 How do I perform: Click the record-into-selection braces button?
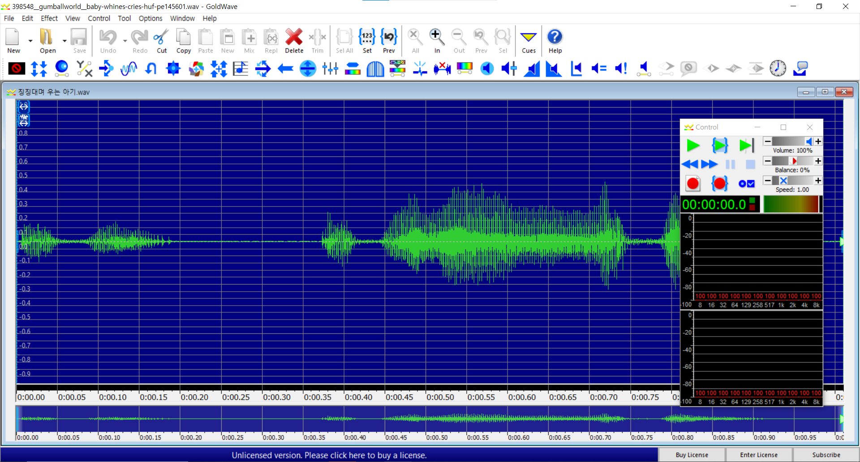click(720, 184)
